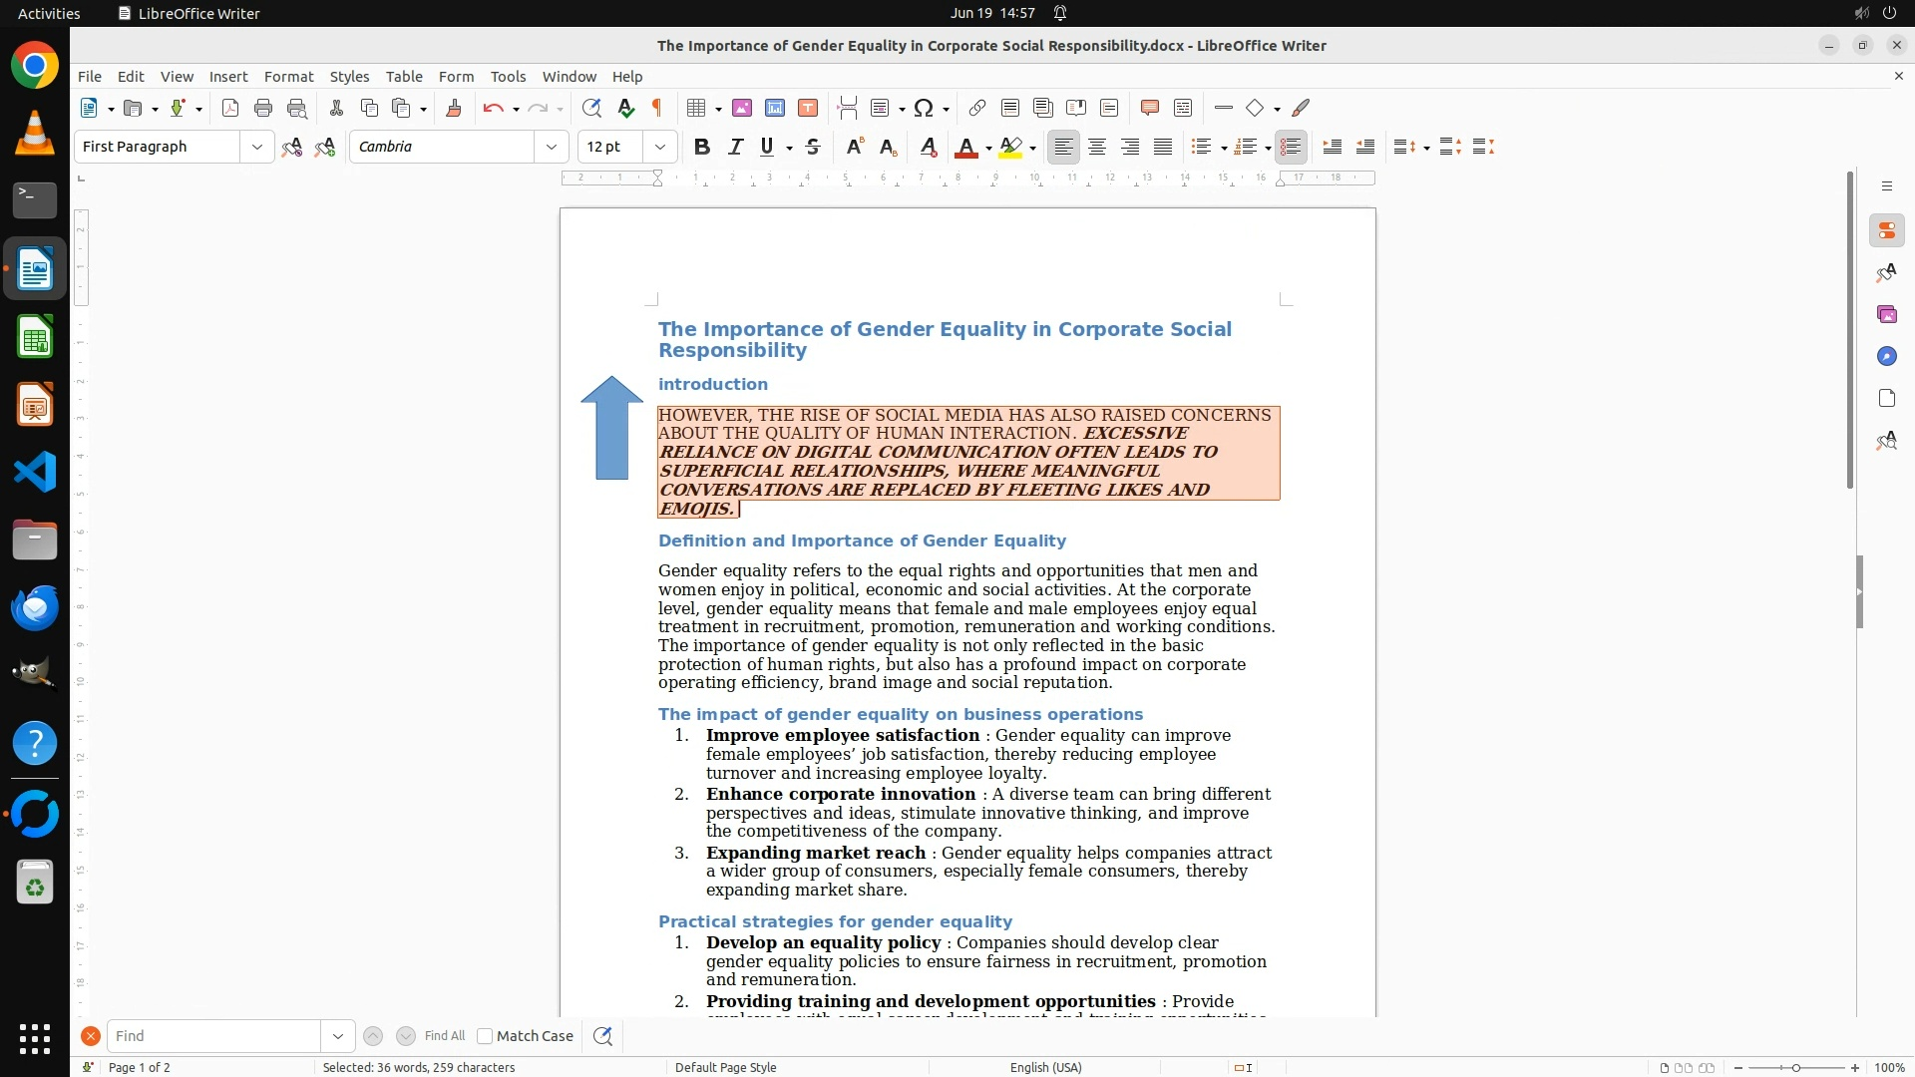Insert special character omega icon
This screenshot has width=1915, height=1077.
click(x=924, y=108)
